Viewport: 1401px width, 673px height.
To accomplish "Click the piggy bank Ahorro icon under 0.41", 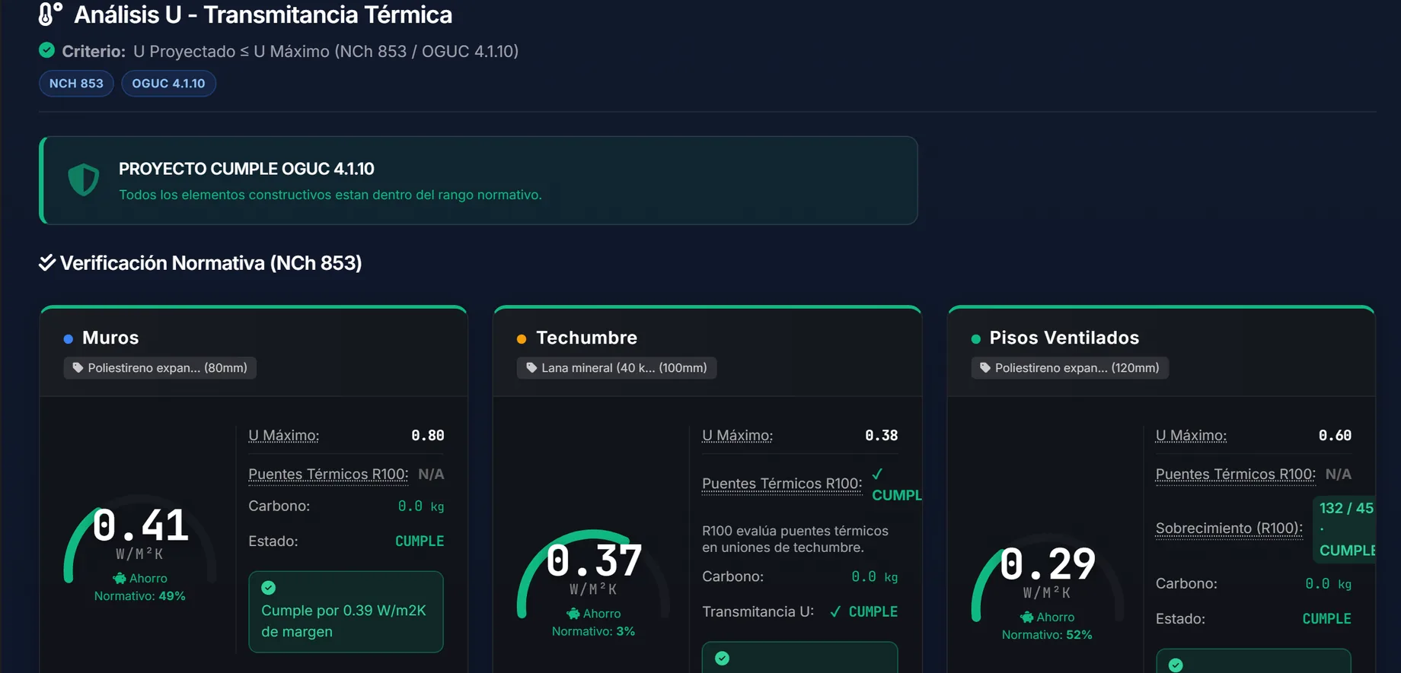I will (x=120, y=579).
